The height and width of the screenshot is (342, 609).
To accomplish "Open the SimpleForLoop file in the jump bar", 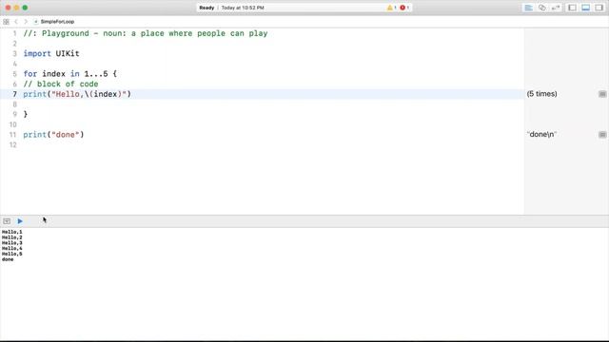I will [54, 22].
